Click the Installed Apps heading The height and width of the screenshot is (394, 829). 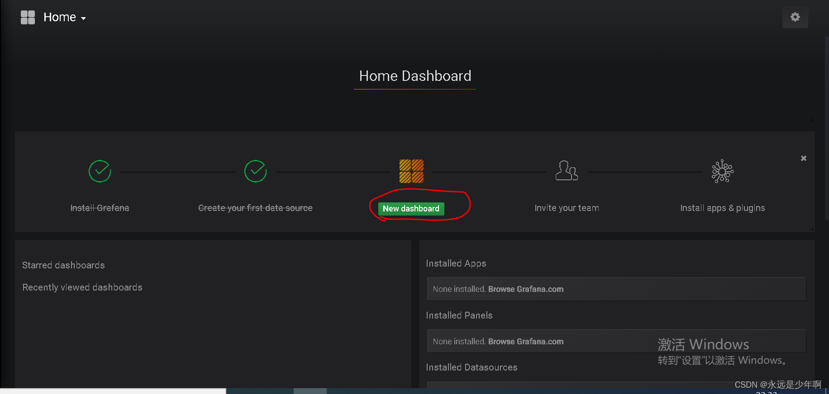[456, 263]
